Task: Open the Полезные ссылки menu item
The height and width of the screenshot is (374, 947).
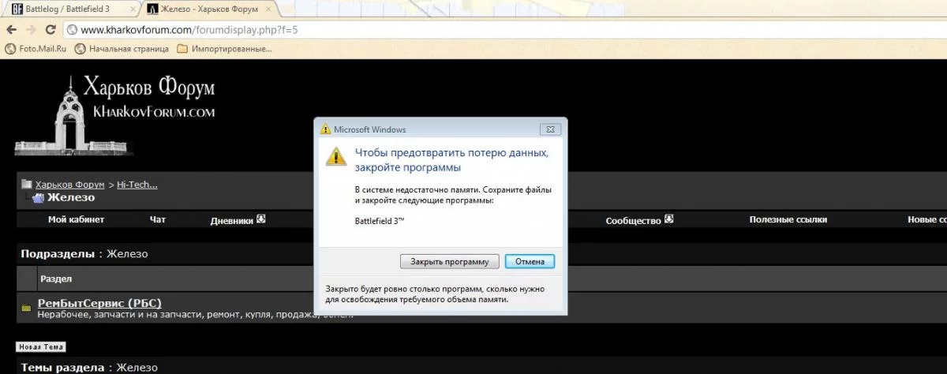Action: 788,220
